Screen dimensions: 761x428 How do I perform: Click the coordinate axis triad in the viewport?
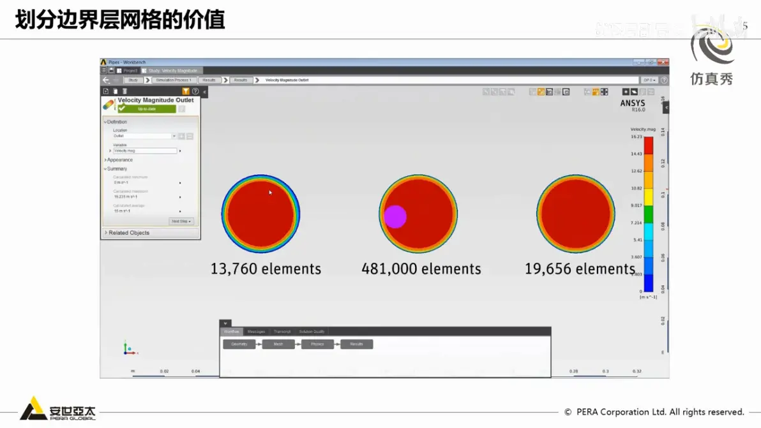click(x=130, y=348)
